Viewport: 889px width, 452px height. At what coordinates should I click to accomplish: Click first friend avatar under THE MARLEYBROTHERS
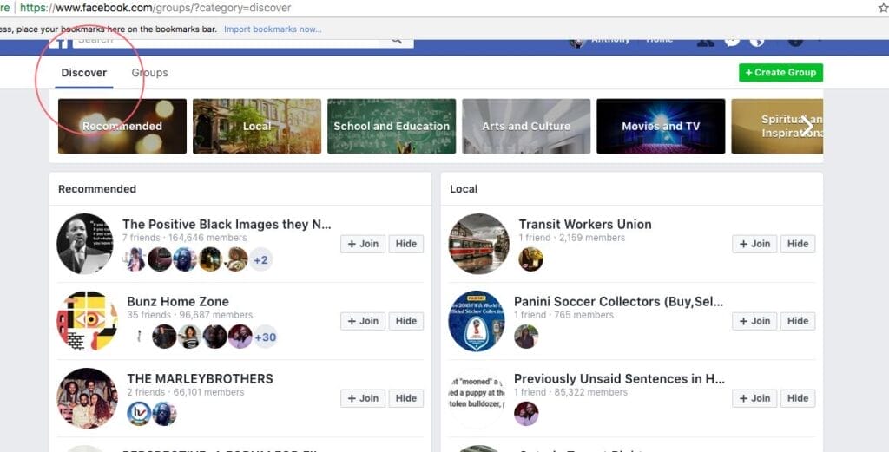pos(139,414)
